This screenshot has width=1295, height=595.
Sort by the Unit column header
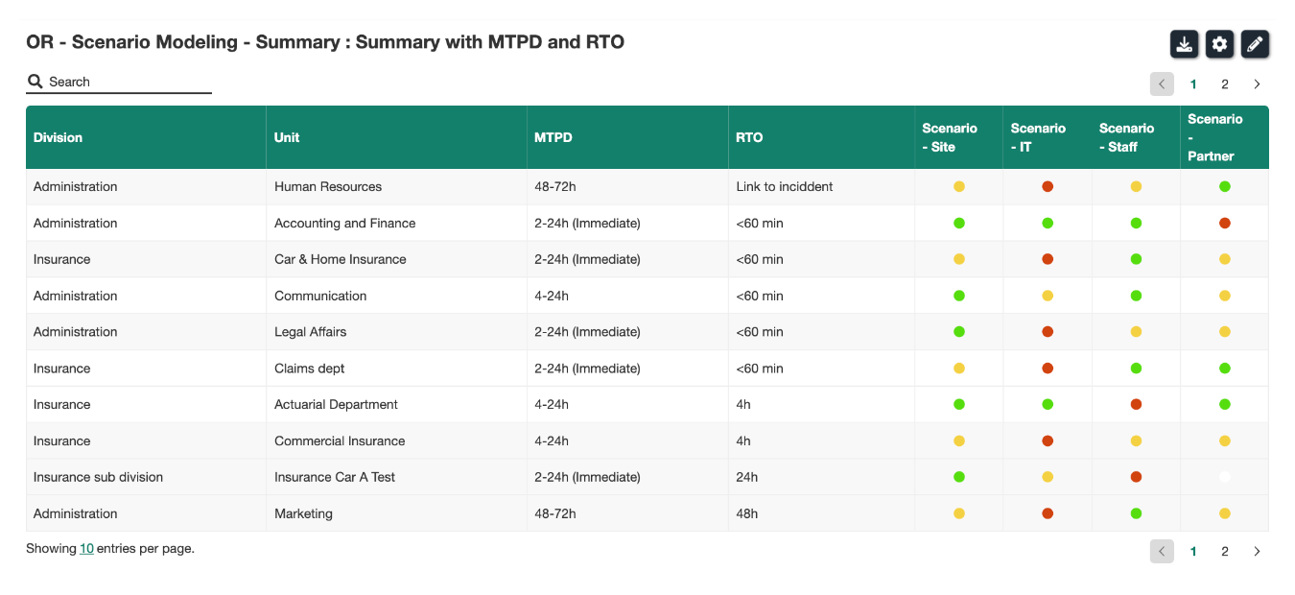396,137
